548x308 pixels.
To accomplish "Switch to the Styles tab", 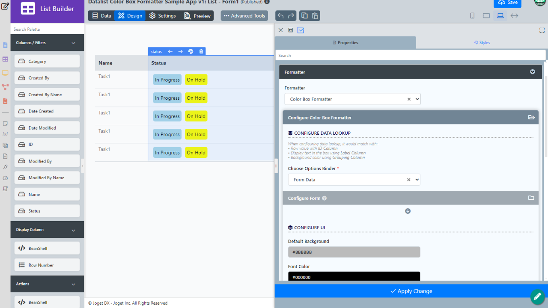I will (x=482, y=42).
